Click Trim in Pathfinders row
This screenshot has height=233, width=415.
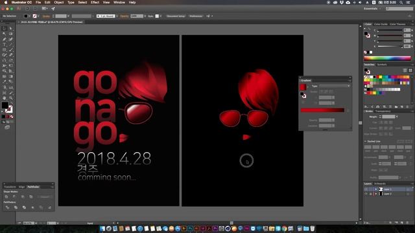(16, 207)
